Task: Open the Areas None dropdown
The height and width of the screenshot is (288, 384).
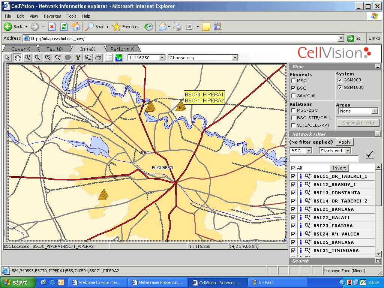Action: click(x=375, y=111)
